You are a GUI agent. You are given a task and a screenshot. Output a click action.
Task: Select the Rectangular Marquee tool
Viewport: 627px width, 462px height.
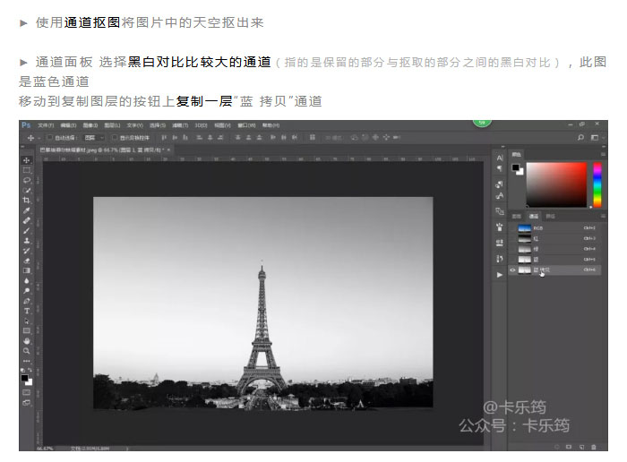click(x=27, y=170)
